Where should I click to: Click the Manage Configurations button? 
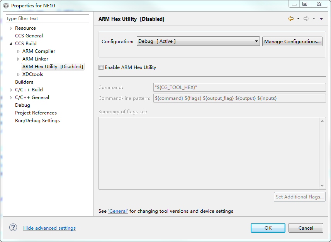coord(292,41)
